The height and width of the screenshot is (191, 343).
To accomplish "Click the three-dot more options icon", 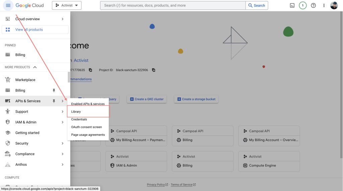I will click(324, 5).
